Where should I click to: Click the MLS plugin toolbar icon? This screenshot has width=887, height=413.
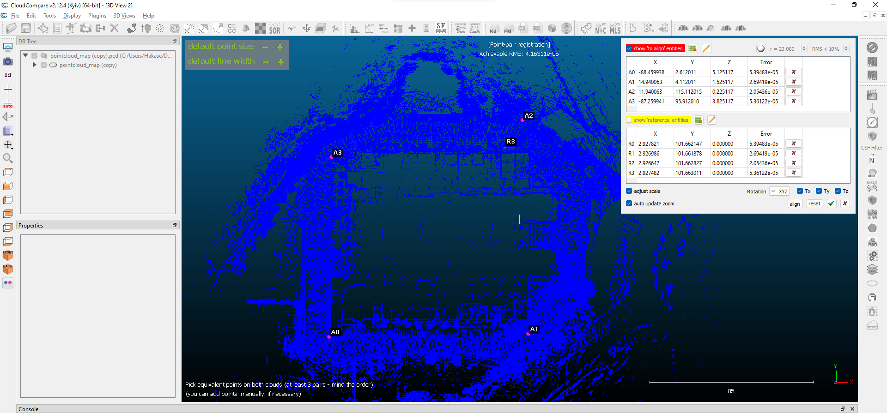tap(615, 29)
